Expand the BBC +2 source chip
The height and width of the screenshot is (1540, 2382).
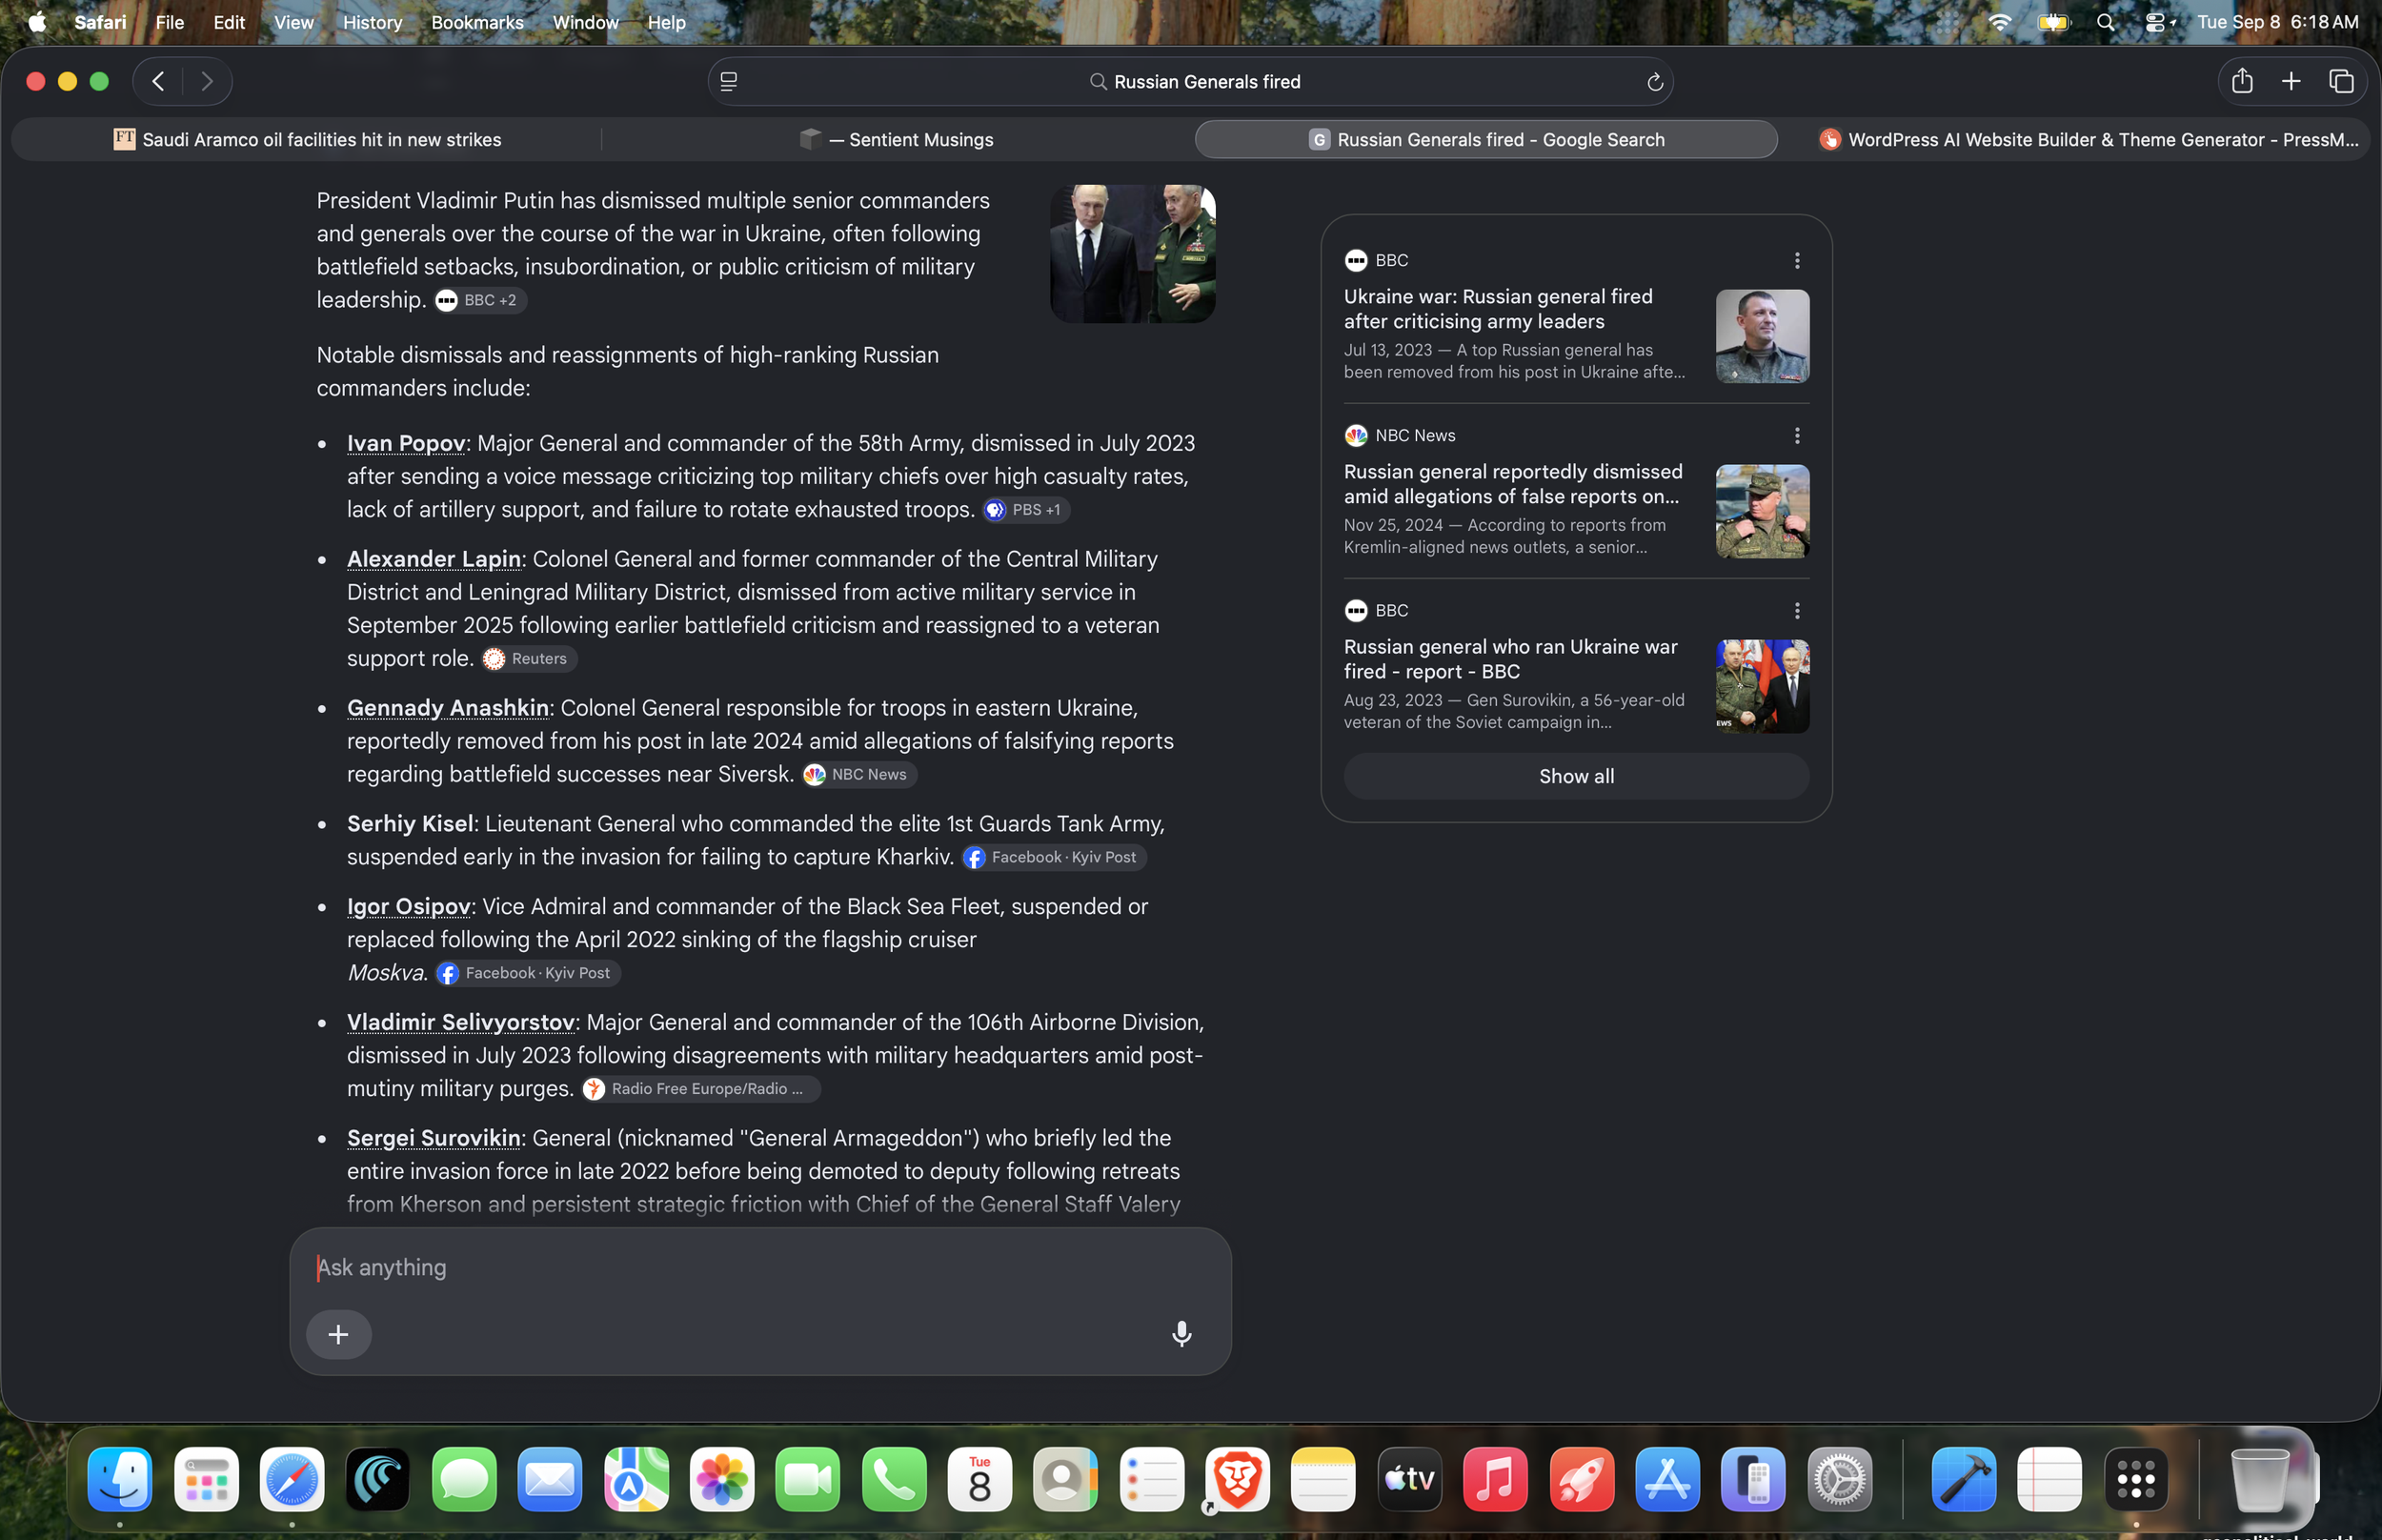point(481,300)
